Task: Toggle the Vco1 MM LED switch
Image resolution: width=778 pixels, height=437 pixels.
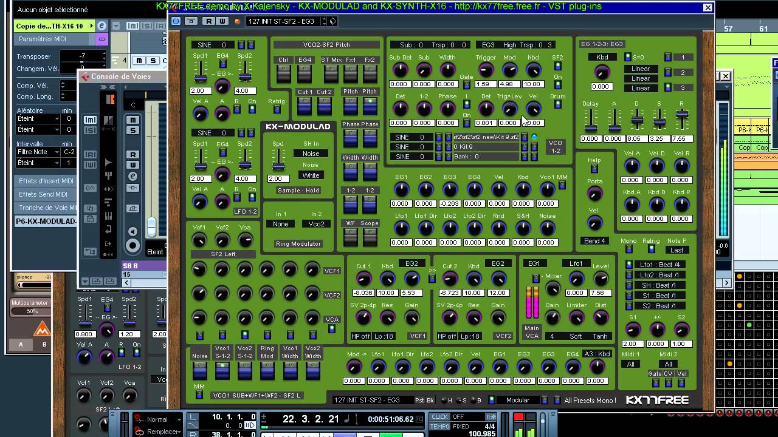Action: [x=562, y=186]
